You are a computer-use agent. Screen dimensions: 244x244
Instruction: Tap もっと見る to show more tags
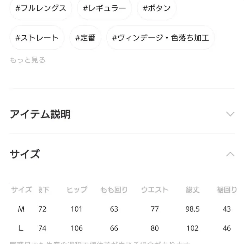[28, 60]
